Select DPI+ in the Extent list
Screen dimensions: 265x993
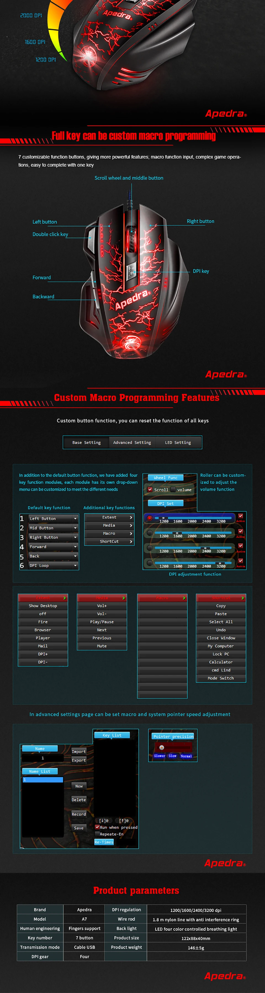point(43,654)
